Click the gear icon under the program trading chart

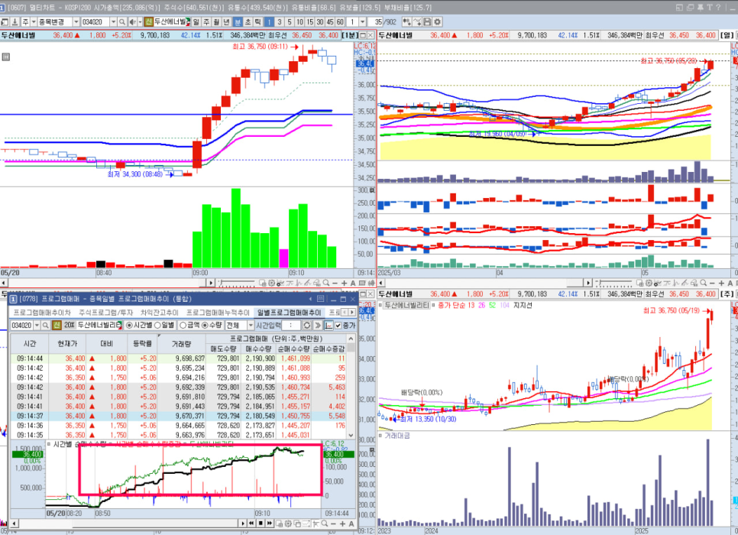[x=288, y=524]
